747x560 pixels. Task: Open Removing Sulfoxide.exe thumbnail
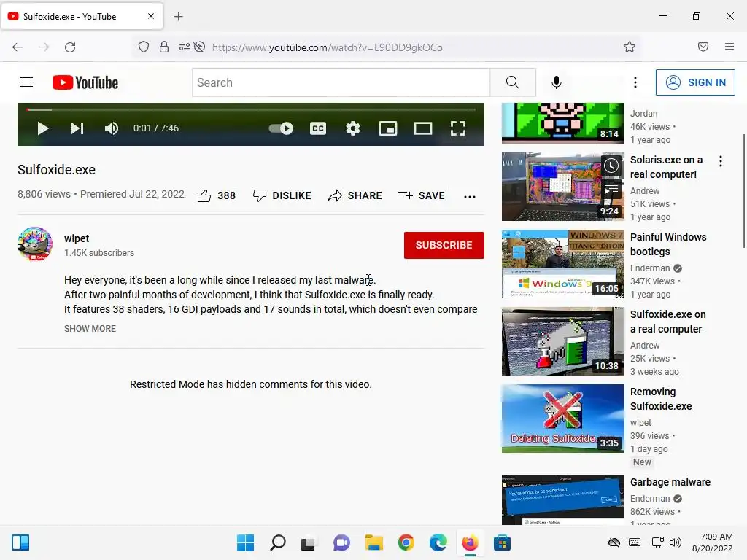(x=562, y=419)
